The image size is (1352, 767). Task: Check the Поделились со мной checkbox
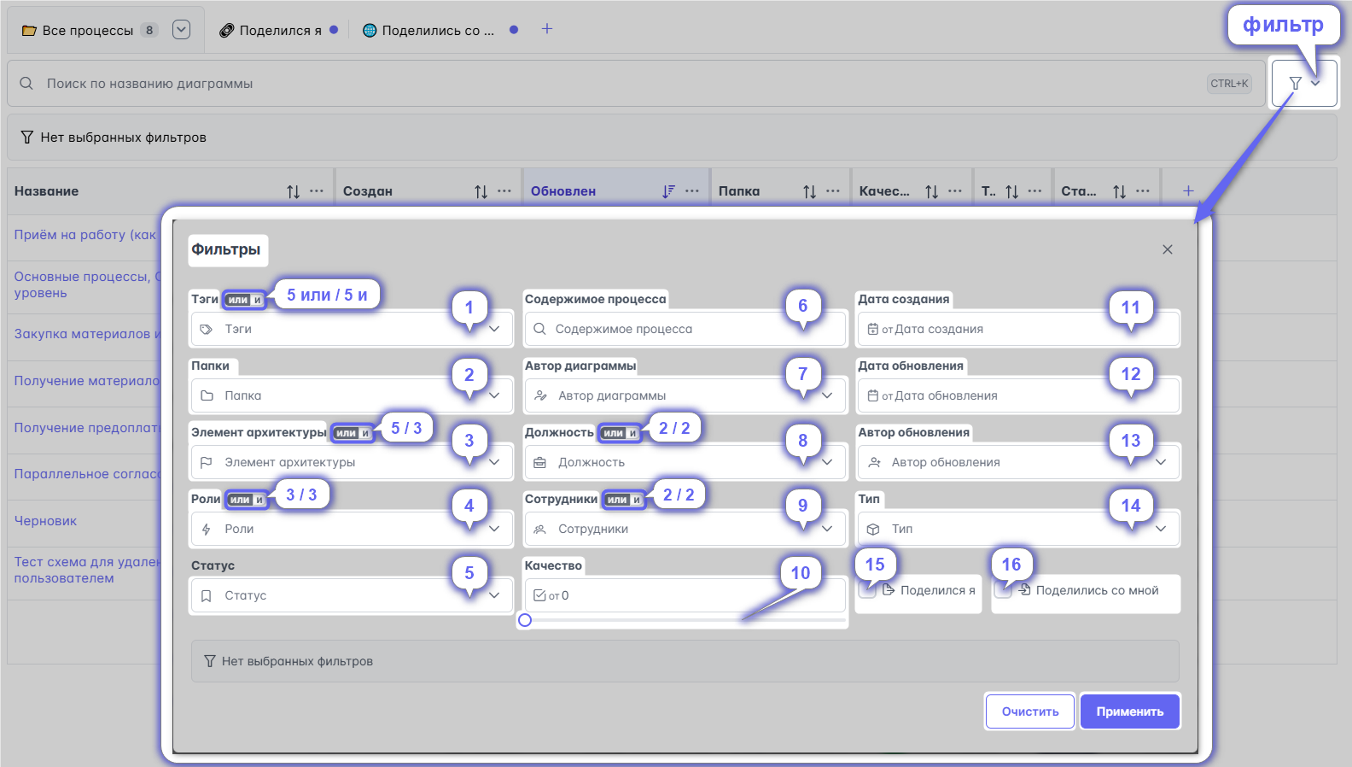pos(1004,590)
